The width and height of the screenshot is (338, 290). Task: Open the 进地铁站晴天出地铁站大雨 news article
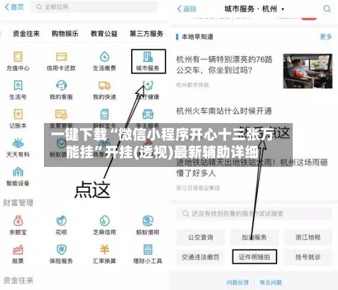pos(251,168)
